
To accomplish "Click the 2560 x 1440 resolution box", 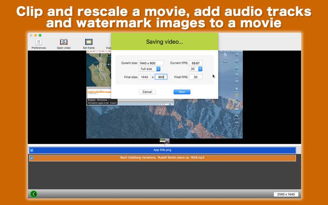I will 286,194.
